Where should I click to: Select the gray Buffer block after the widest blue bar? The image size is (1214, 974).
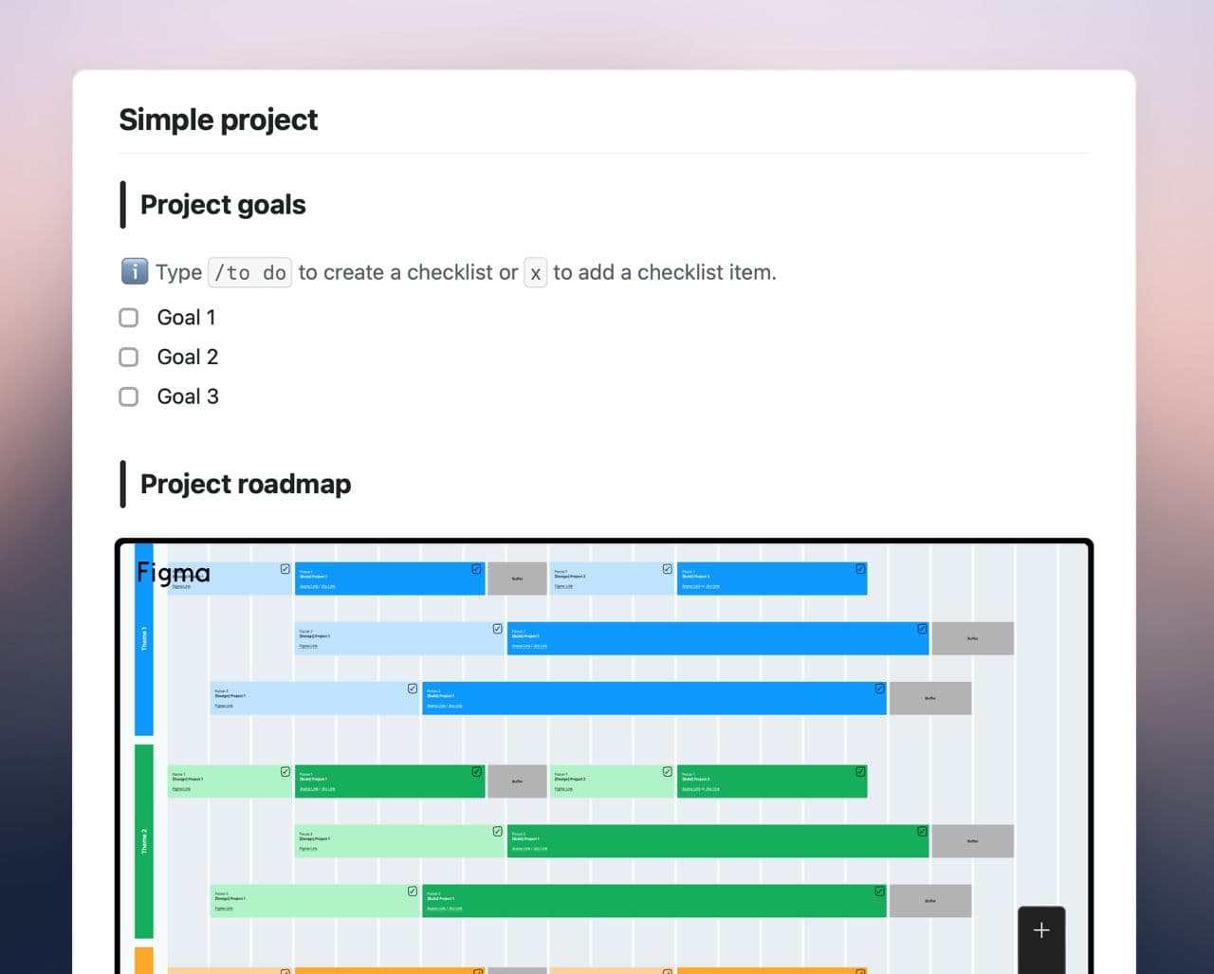tap(930, 698)
